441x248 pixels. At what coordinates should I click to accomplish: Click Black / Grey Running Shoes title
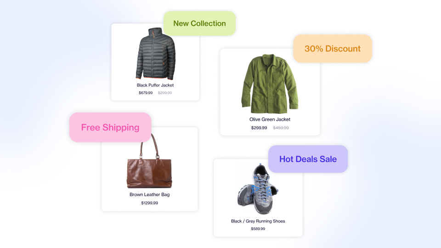point(258,221)
